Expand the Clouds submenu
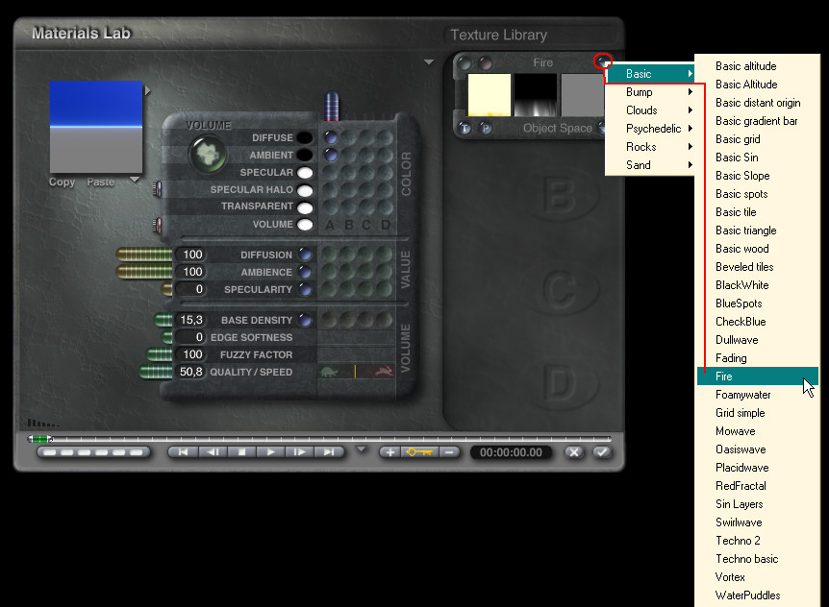The height and width of the screenshot is (607, 829). pyautogui.click(x=649, y=110)
